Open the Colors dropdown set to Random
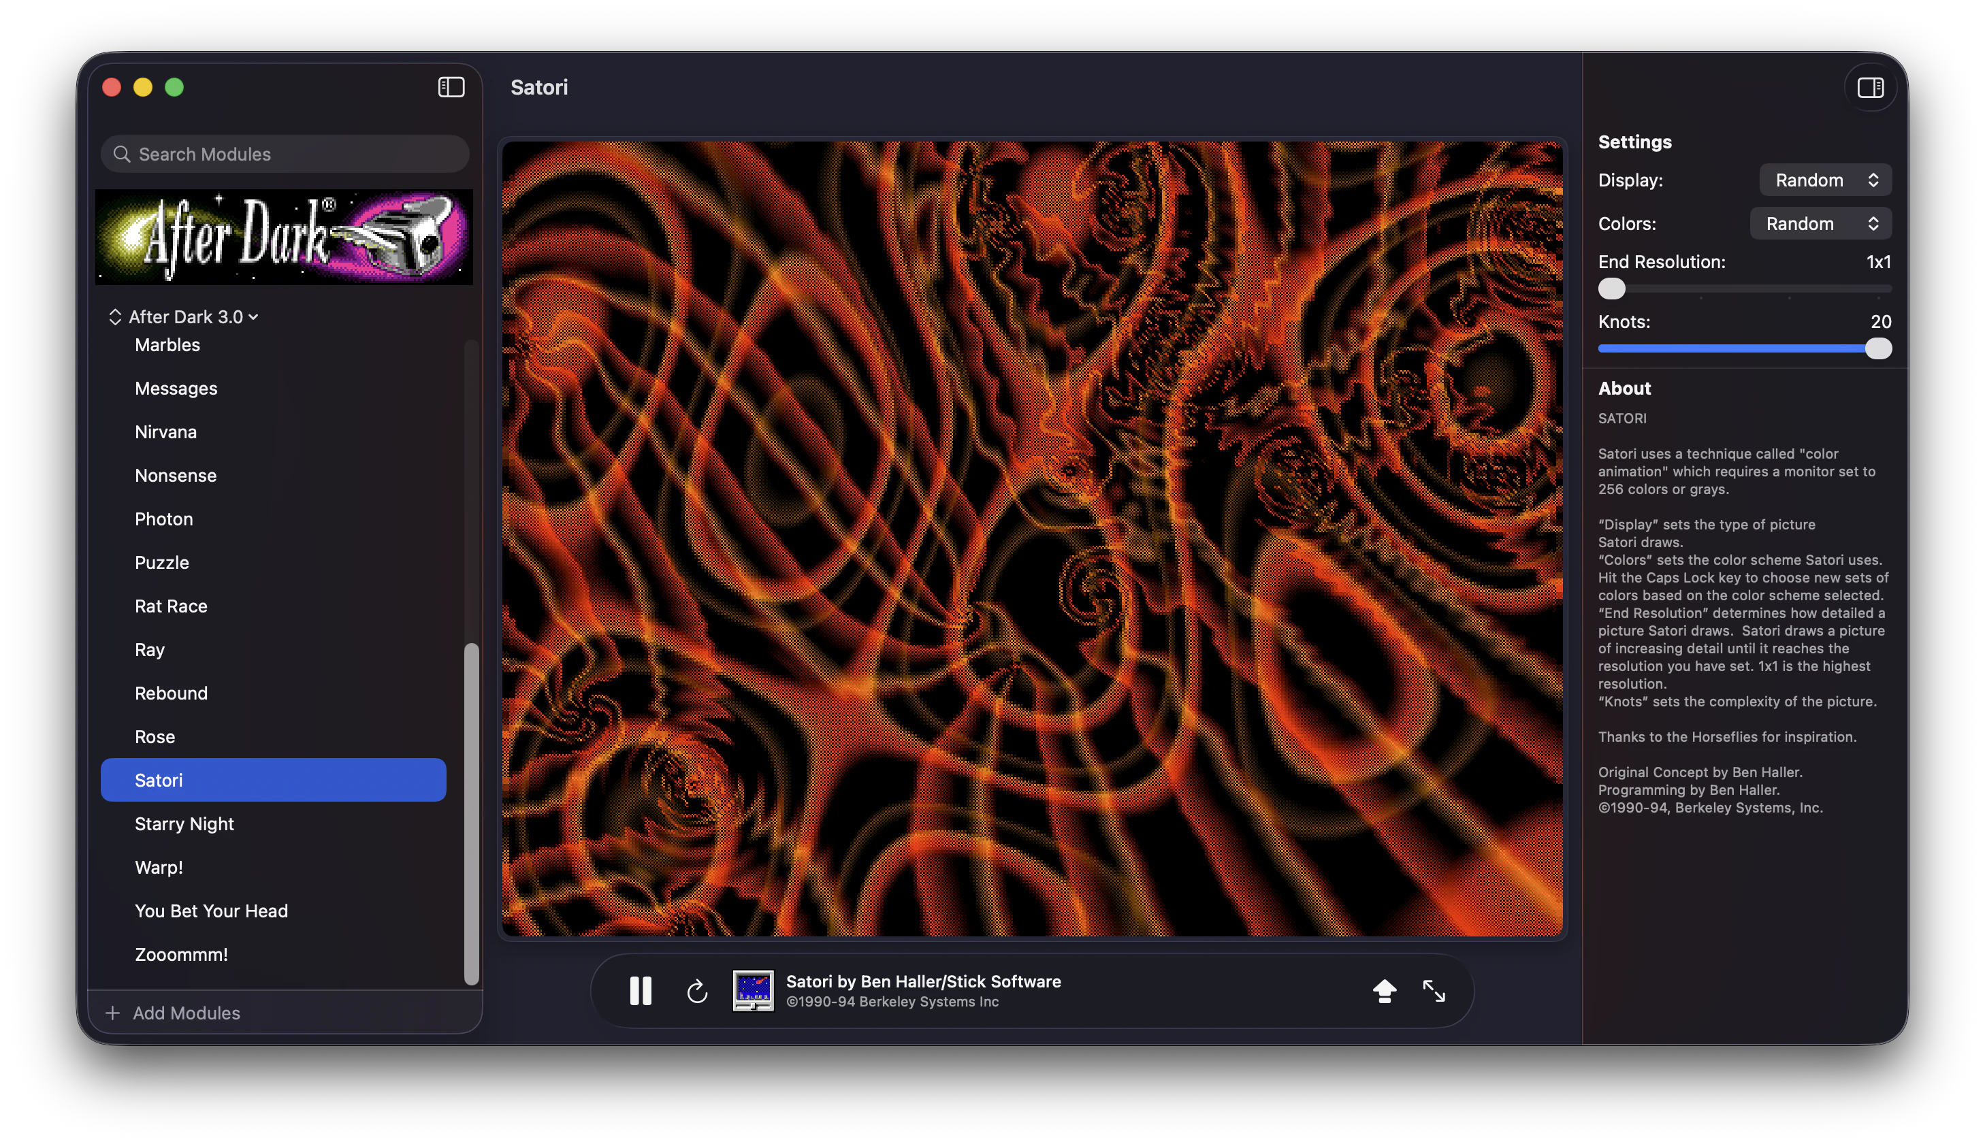The height and width of the screenshot is (1146, 1985). (1820, 223)
